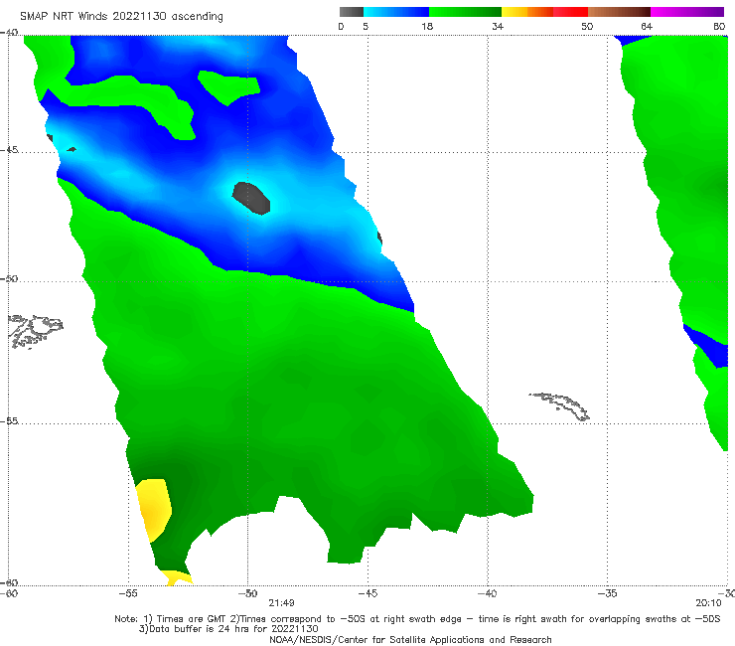Click the blue wedge in the right-hand swath
735x646 pixels.
[x=708, y=346]
